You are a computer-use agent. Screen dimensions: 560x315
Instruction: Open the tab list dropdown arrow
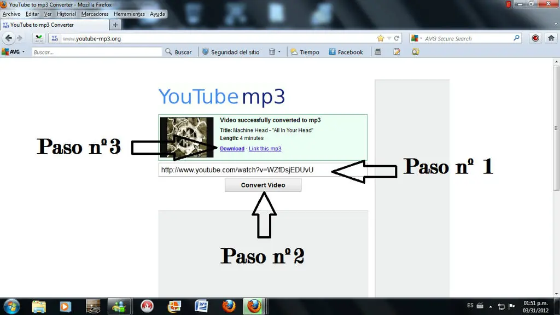(x=556, y=24)
